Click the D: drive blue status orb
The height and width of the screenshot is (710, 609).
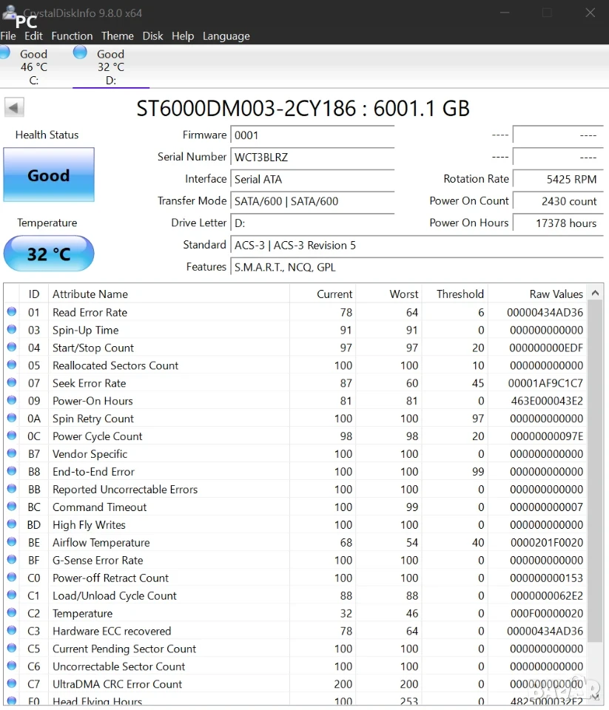80,53
